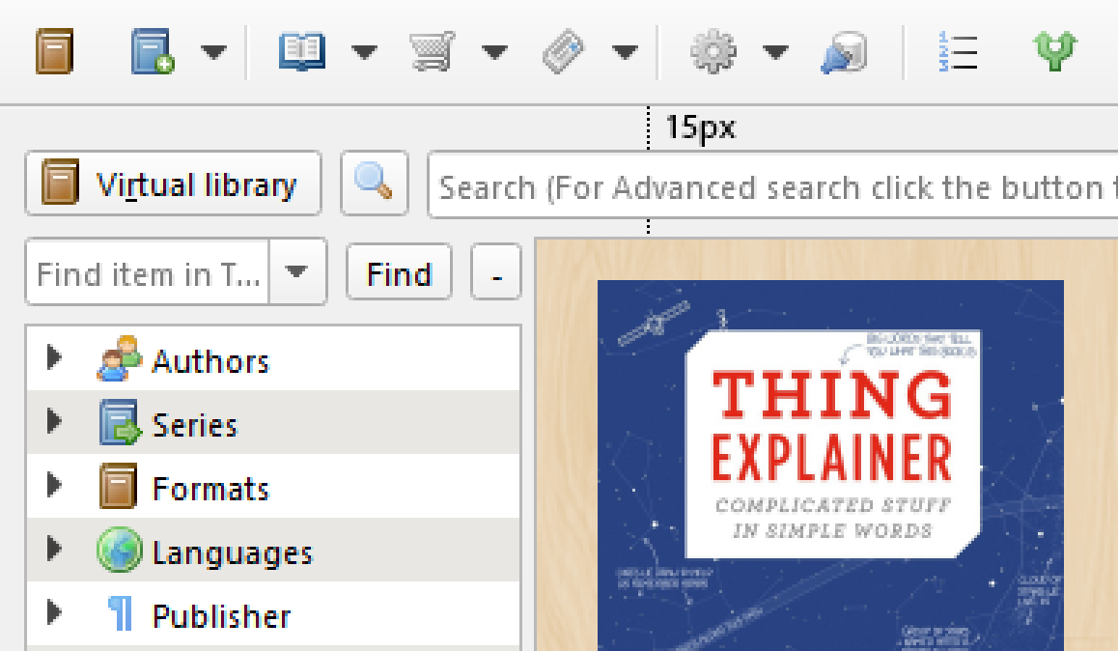Click the Get books shopping cart icon
Image resolution: width=1118 pixels, height=651 pixels.
[x=433, y=51]
